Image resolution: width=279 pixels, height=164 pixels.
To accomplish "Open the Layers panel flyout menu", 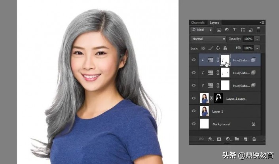I will pyautogui.click(x=262, y=23).
